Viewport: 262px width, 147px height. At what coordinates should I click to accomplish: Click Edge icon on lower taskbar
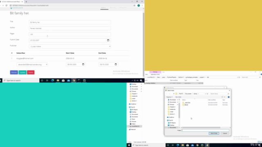(x=178, y=145)
